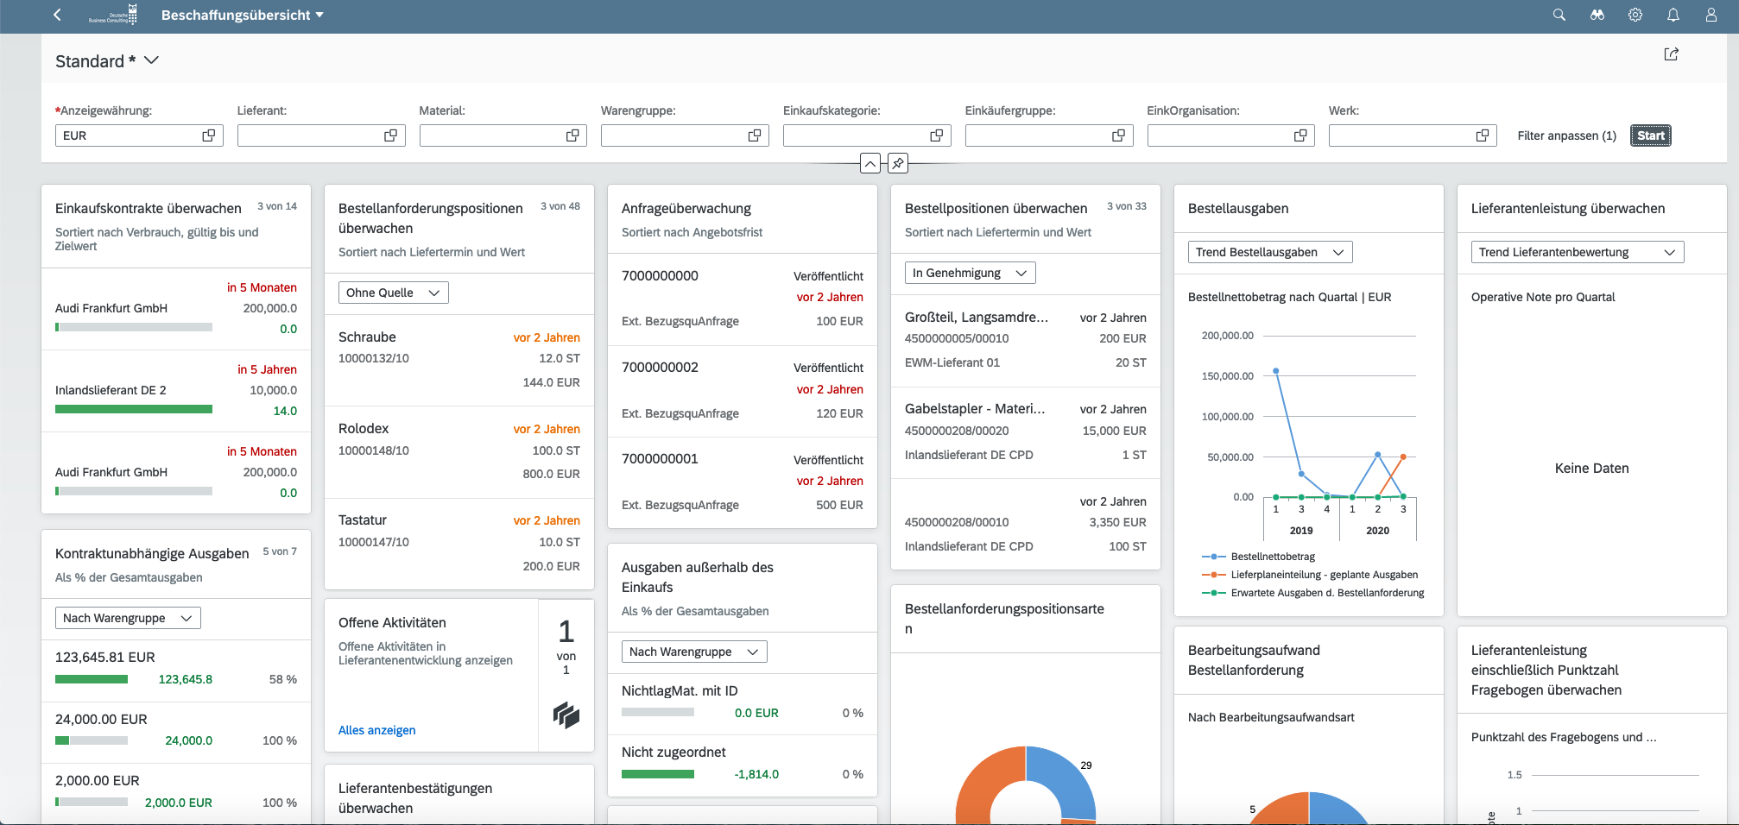The width and height of the screenshot is (1739, 825).
Task: Open value help for Warengruppe field
Action: [x=755, y=135]
